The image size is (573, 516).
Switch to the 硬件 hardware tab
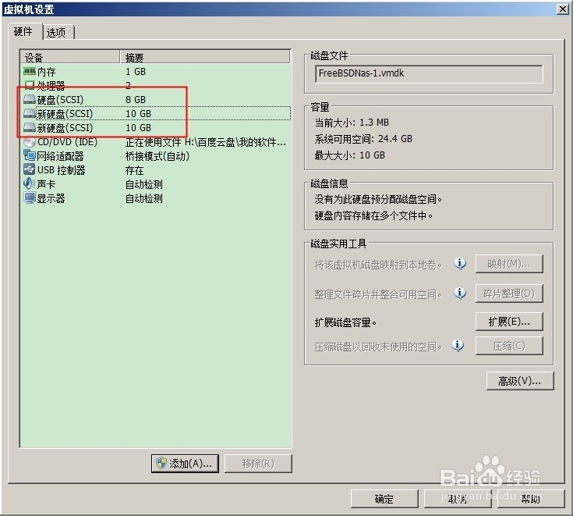pyautogui.click(x=23, y=32)
